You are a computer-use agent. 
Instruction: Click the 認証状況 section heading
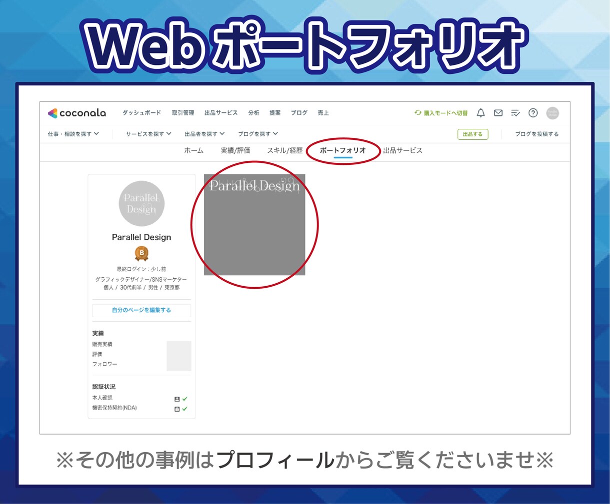point(104,387)
